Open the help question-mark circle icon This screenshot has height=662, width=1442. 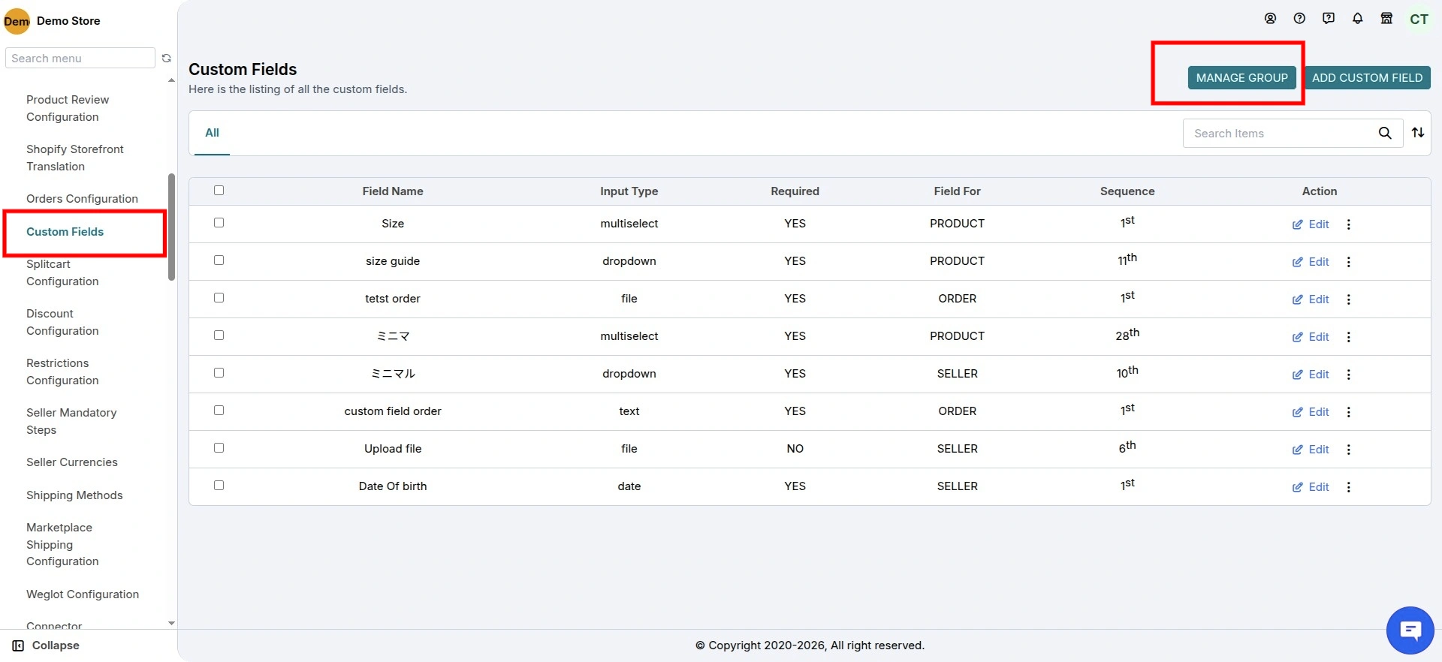coord(1299,19)
